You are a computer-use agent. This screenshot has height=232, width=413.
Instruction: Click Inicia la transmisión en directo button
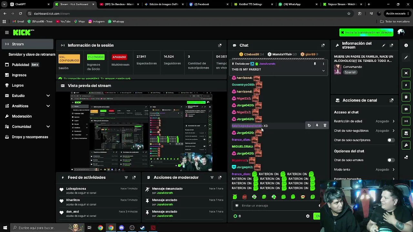(366, 33)
